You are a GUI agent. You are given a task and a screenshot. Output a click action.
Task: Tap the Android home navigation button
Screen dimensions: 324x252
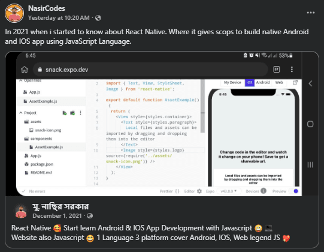coord(310,124)
